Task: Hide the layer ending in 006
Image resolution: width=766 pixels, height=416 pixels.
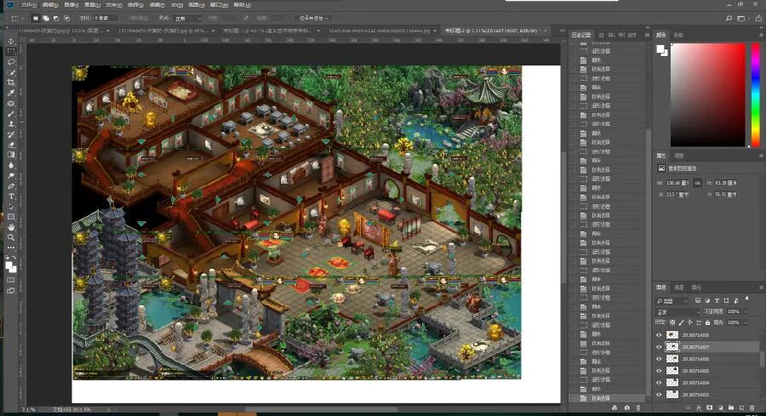Action: coord(659,359)
